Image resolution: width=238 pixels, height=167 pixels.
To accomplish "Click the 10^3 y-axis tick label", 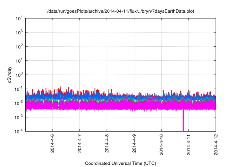I will pyautogui.click(x=19, y=32).
